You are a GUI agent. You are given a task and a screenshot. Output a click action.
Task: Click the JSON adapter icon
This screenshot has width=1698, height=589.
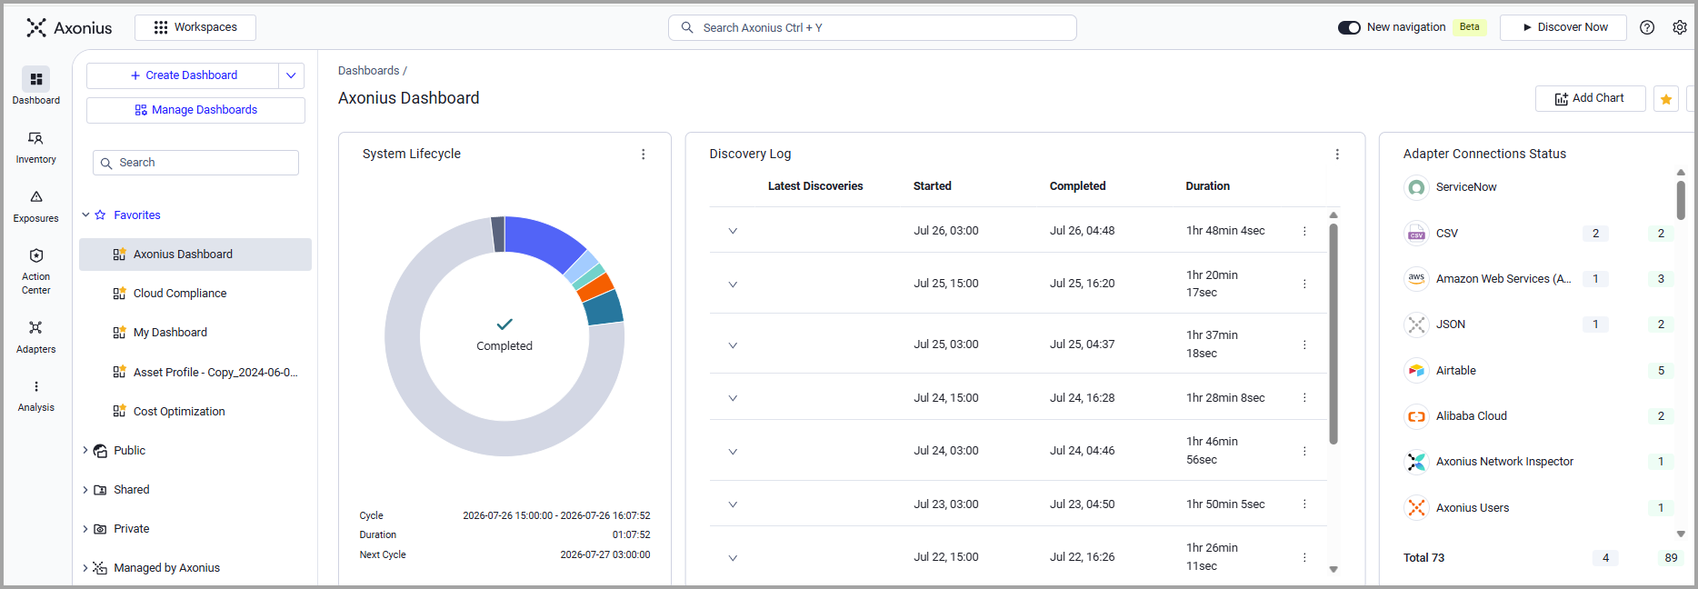point(1416,324)
